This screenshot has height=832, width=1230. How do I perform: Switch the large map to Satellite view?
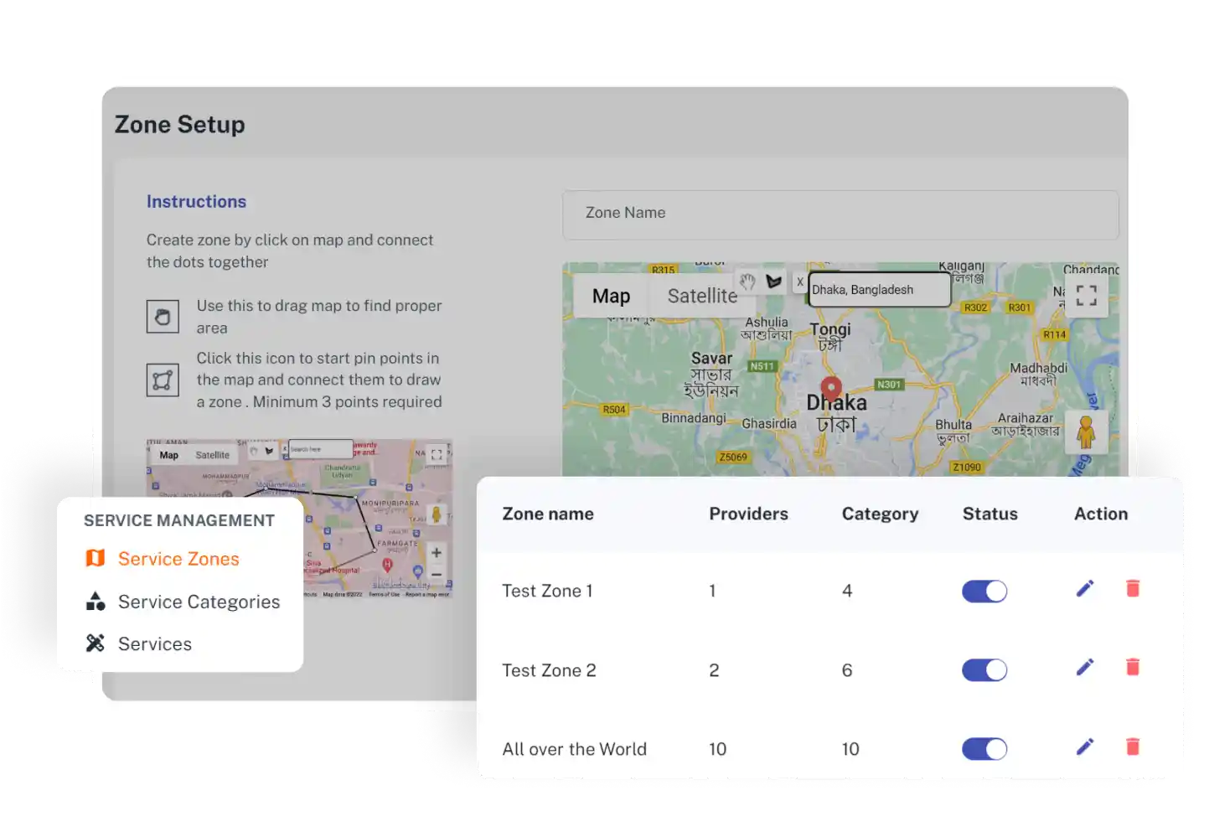coord(702,296)
